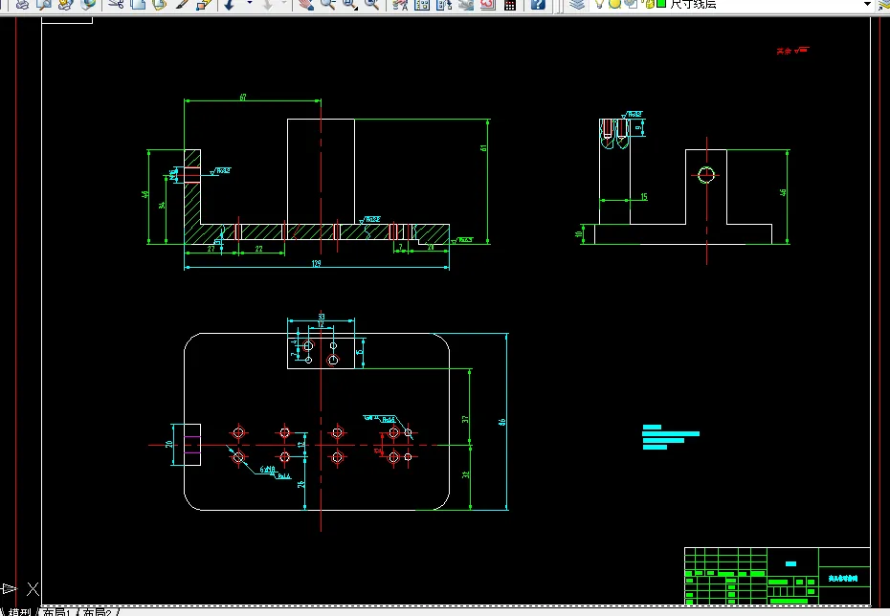The height and width of the screenshot is (616, 890).
Task: Expand the Redo history dropdown arrow
Action: coord(284,3)
